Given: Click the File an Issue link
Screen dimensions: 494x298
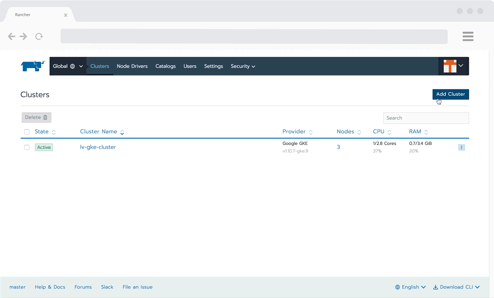Looking at the screenshot, I should point(137,287).
